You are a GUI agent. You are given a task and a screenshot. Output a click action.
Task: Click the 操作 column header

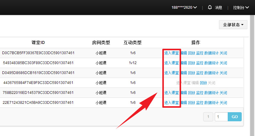pos(196,43)
